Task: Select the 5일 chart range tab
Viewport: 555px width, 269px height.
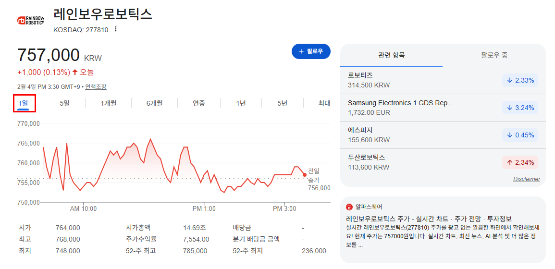Action: 64,103
